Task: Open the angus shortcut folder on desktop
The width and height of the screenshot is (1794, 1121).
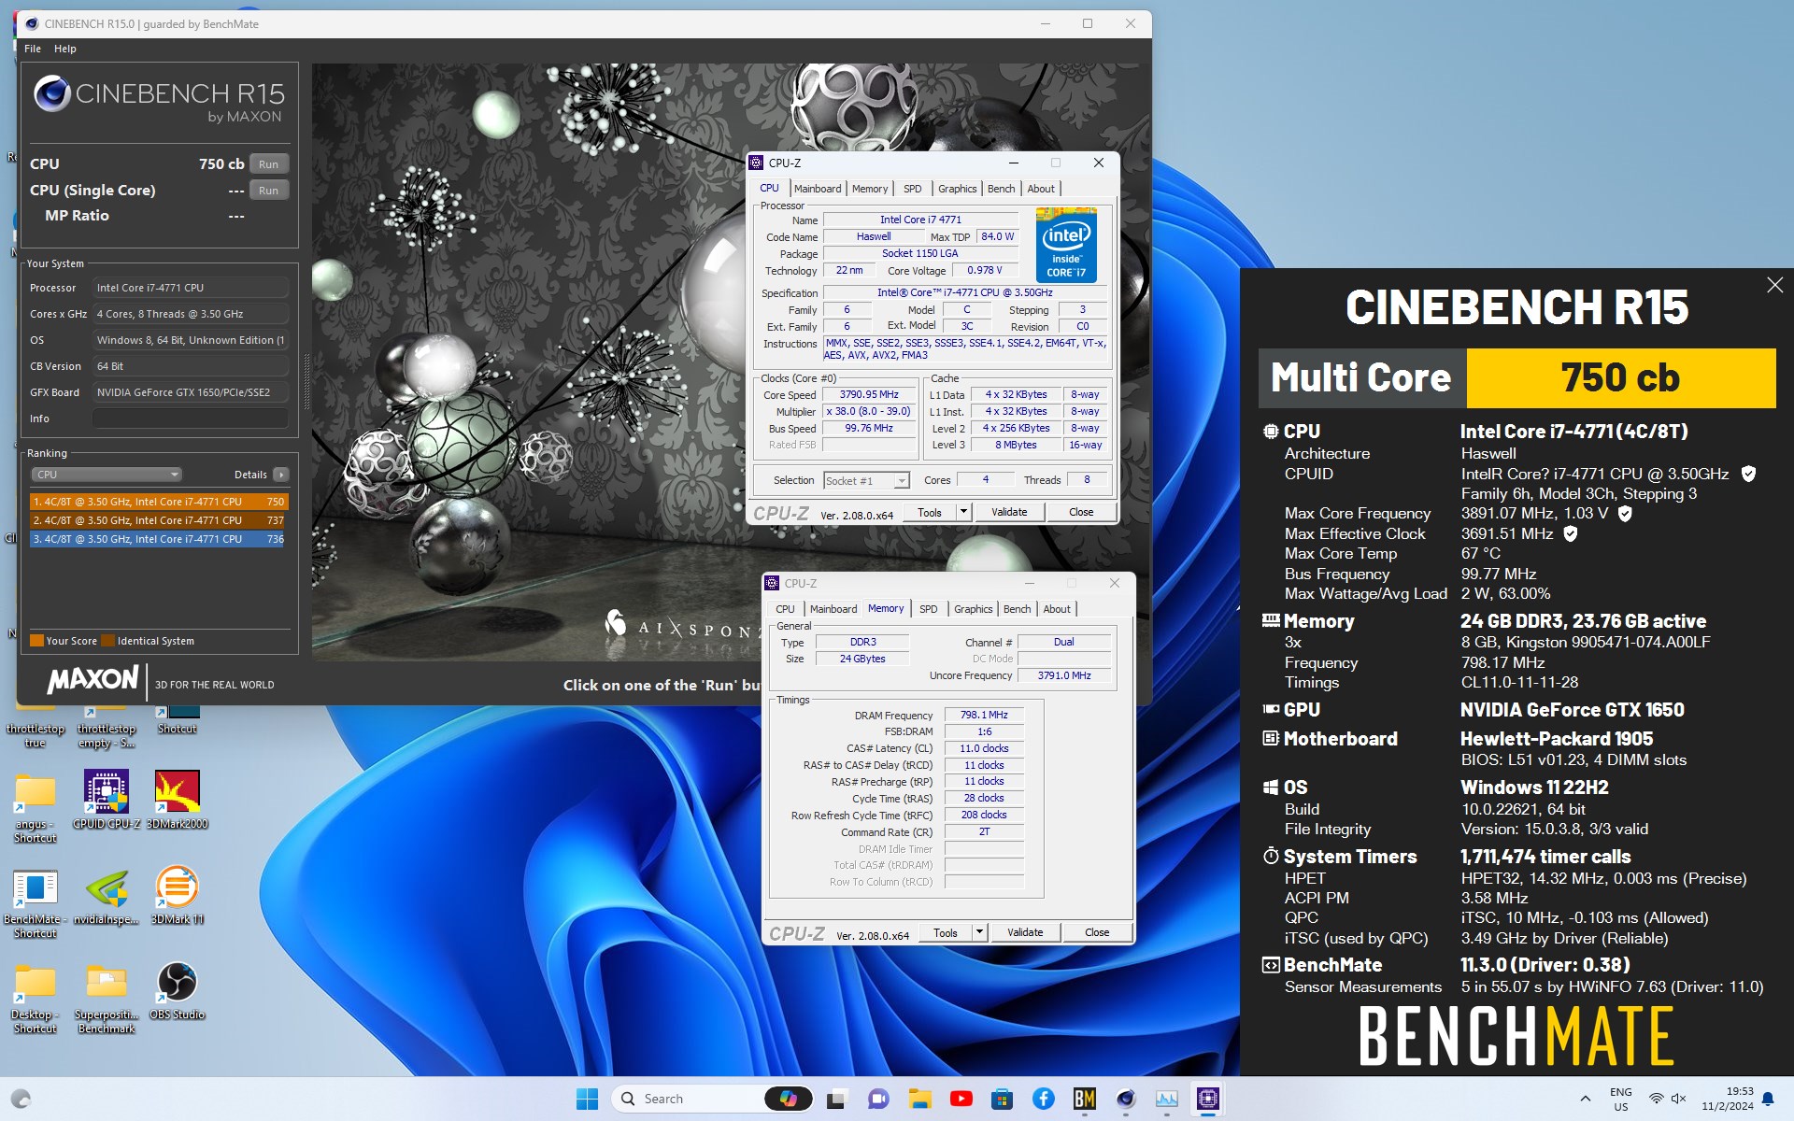Action: click(x=36, y=807)
